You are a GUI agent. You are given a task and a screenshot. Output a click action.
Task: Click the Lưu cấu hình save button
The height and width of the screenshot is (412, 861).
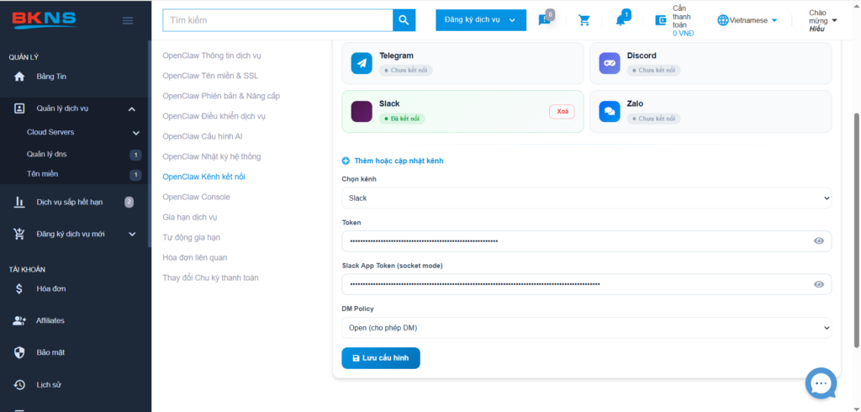[381, 357]
